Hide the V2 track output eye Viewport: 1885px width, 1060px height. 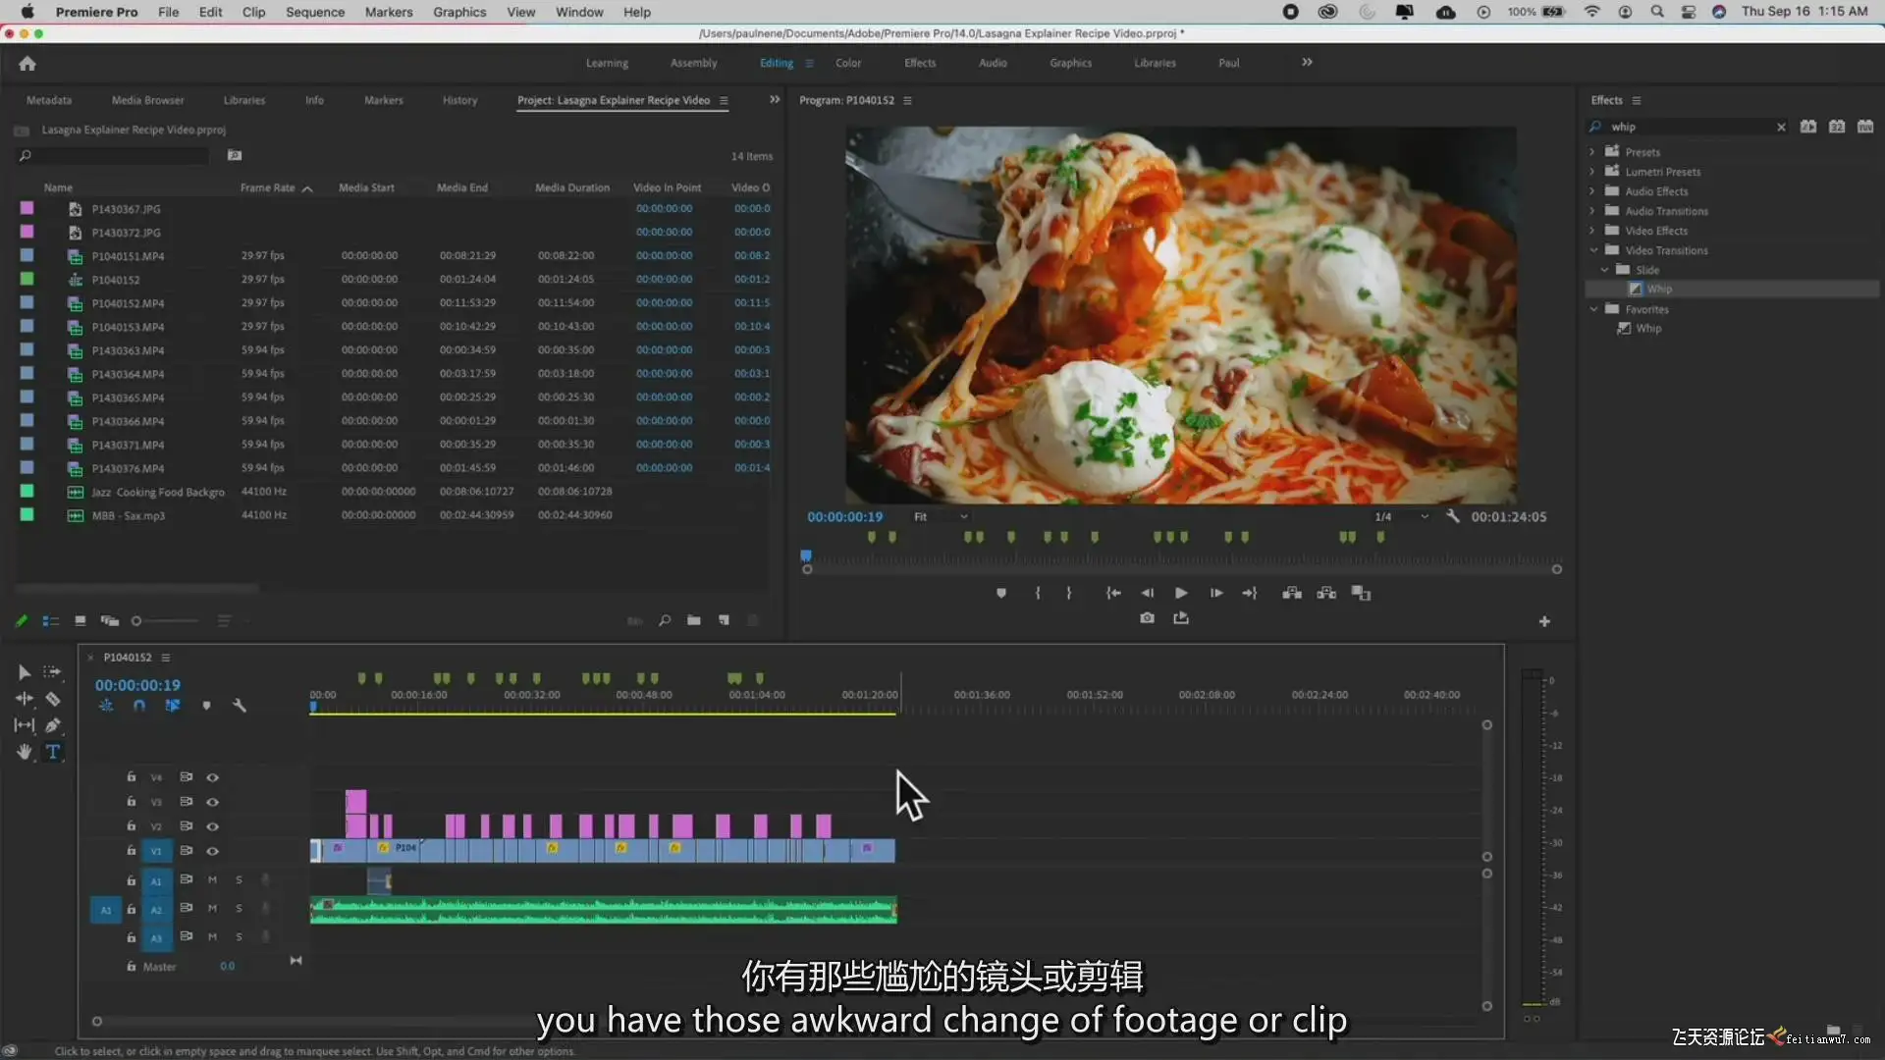click(x=212, y=826)
